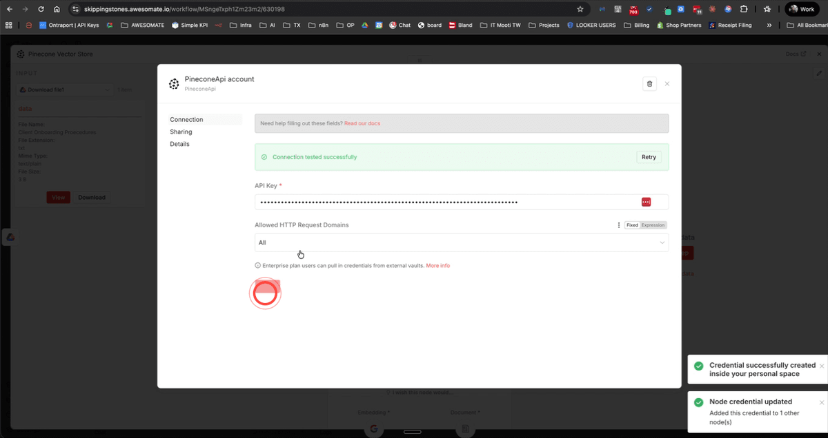This screenshot has height=438, width=828.
Task: Open the AWESOMATE bookmarks folder
Action: click(x=144, y=25)
